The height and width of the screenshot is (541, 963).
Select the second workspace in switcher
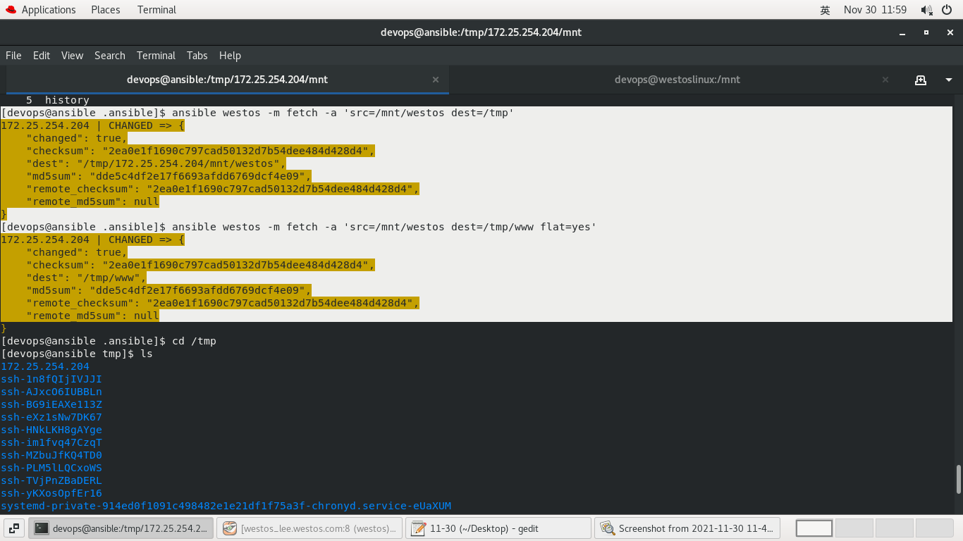[854, 528]
